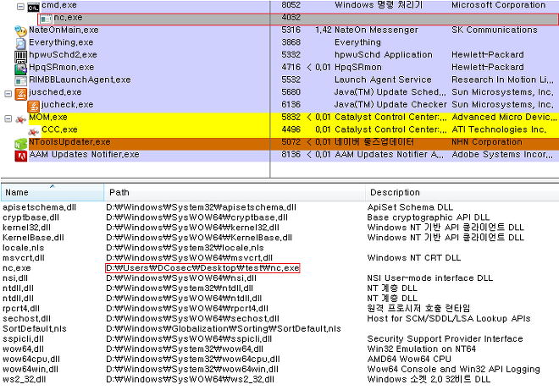Click 'Hewlett-Packard' company for hpwuSchd2
Image resolution: width=559 pixels, height=390 pixels.
pos(488,55)
